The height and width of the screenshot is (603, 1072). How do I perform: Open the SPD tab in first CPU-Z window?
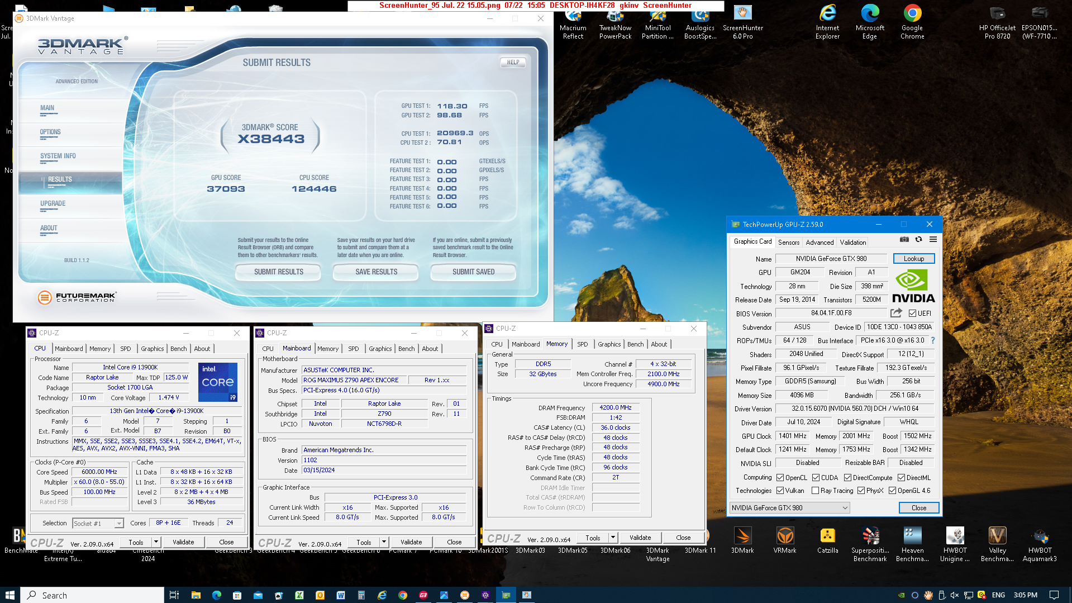click(125, 348)
